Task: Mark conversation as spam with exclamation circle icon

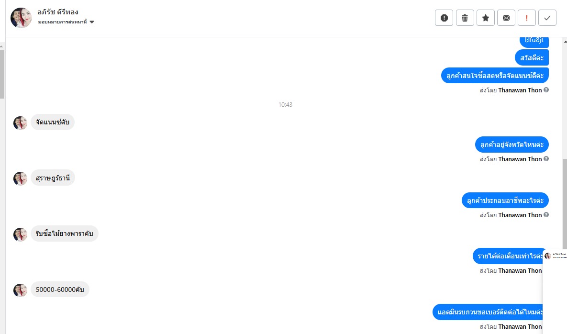Action: coord(444,18)
